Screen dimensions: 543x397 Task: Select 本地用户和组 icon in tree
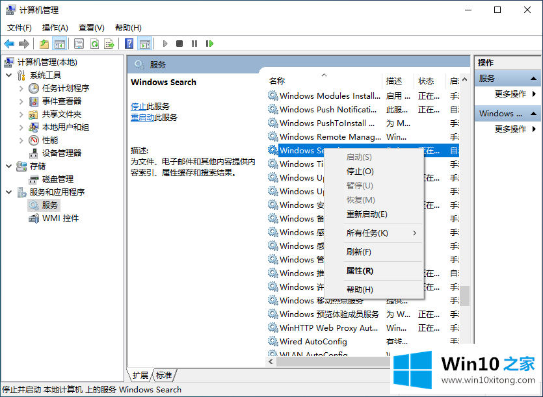34,127
